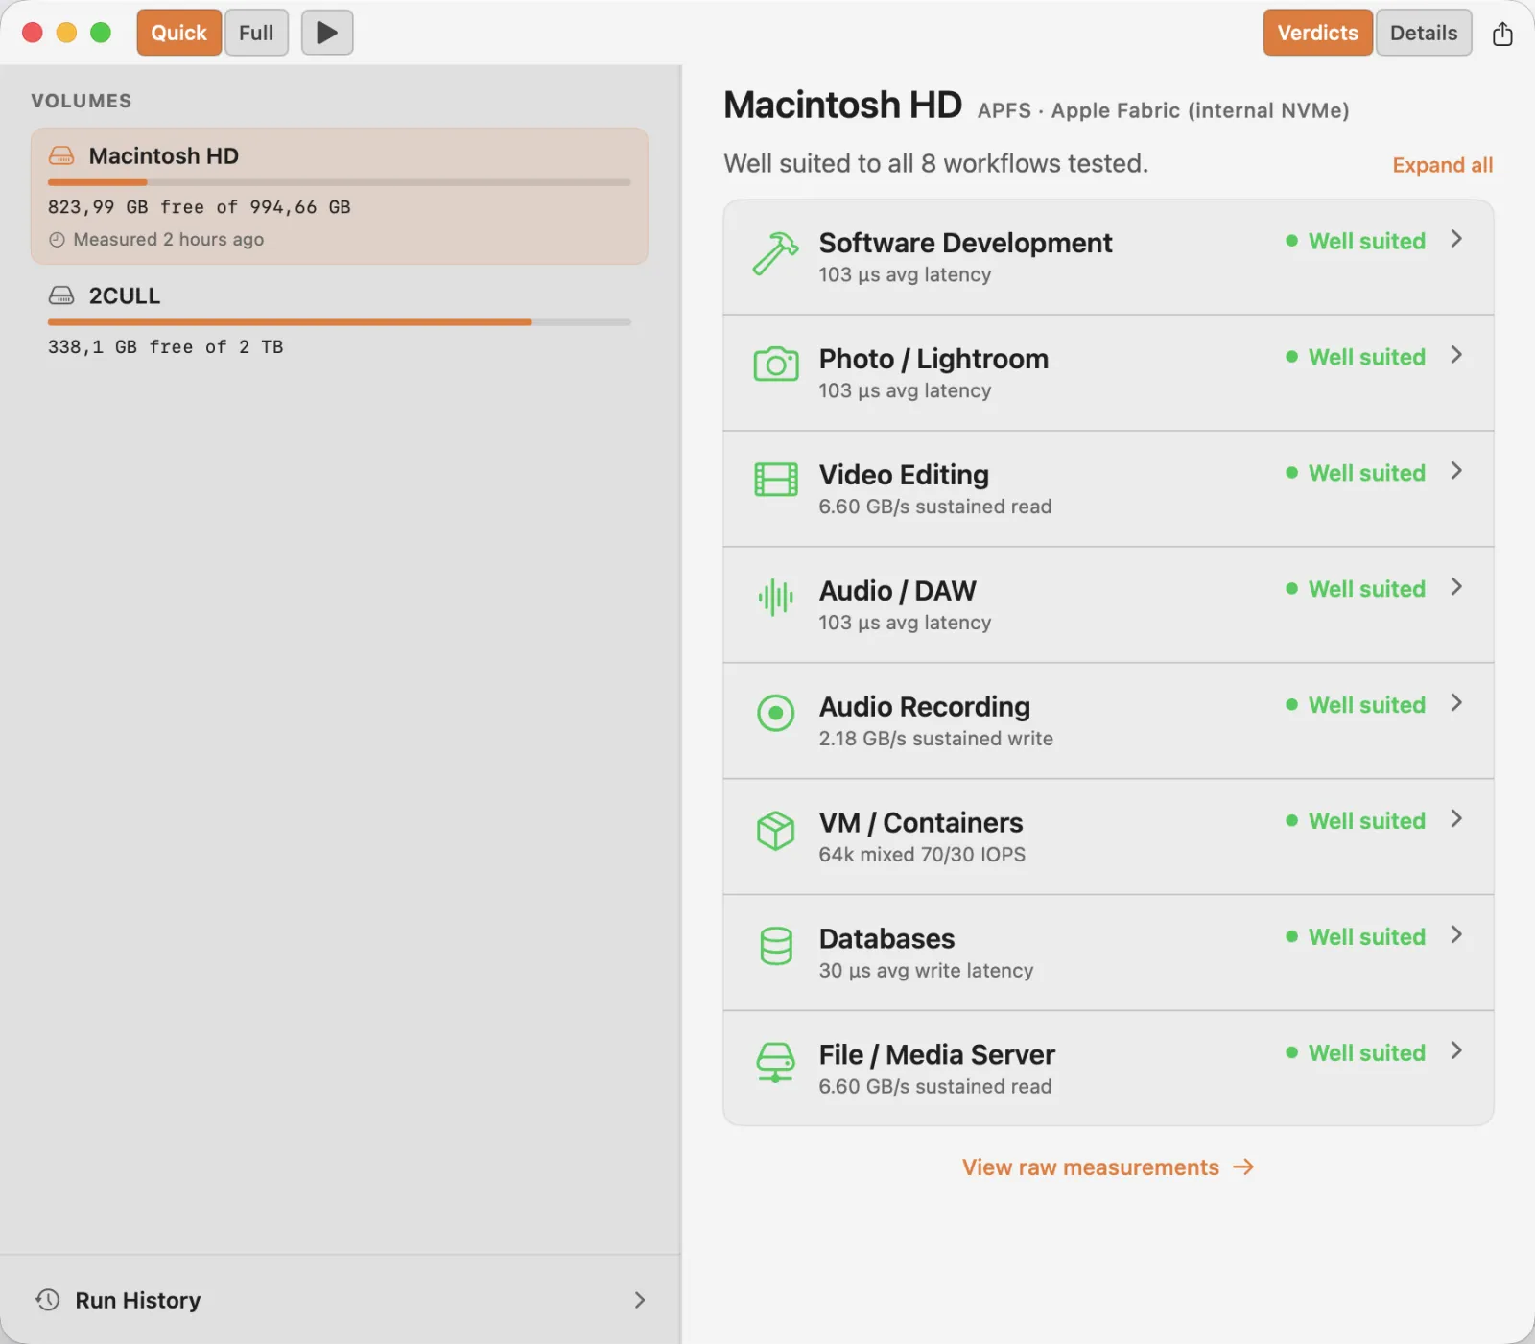Expand the Audio Recording row chevron
The width and height of the screenshot is (1535, 1344).
pos(1456,703)
